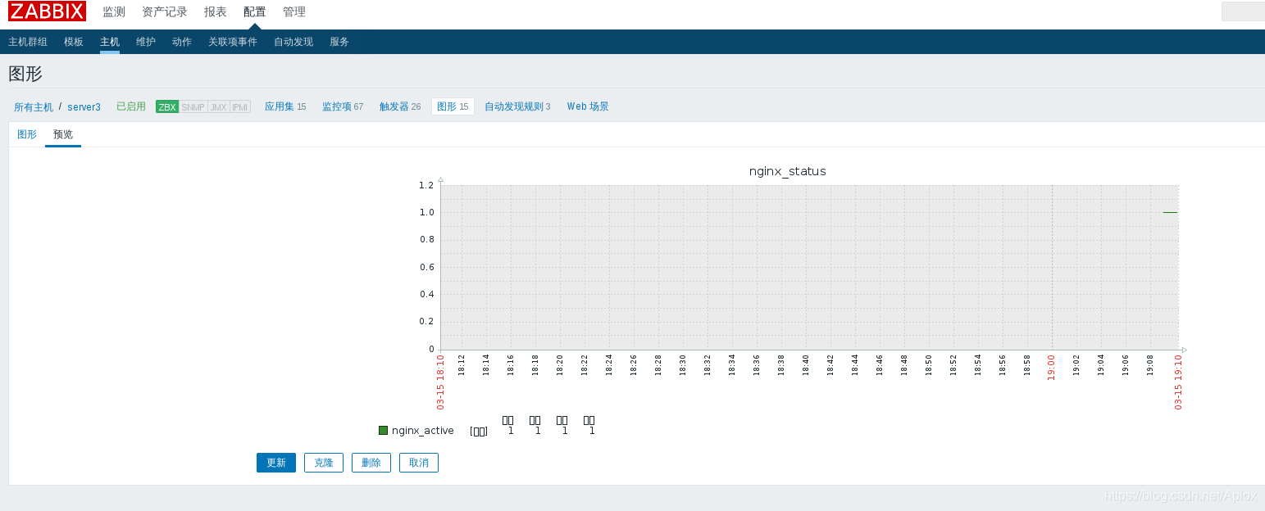This screenshot has width=1265, height=511.
Task: Click the green nginx_active legend swatch
Action: point(383,431)
